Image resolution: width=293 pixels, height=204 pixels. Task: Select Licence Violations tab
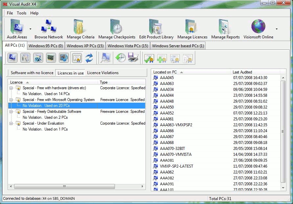pyautogui.click(x=103, y=73)
